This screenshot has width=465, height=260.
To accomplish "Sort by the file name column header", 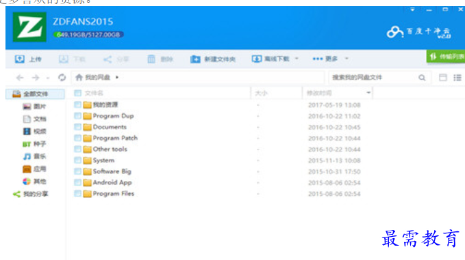I will tap(94, 93).
